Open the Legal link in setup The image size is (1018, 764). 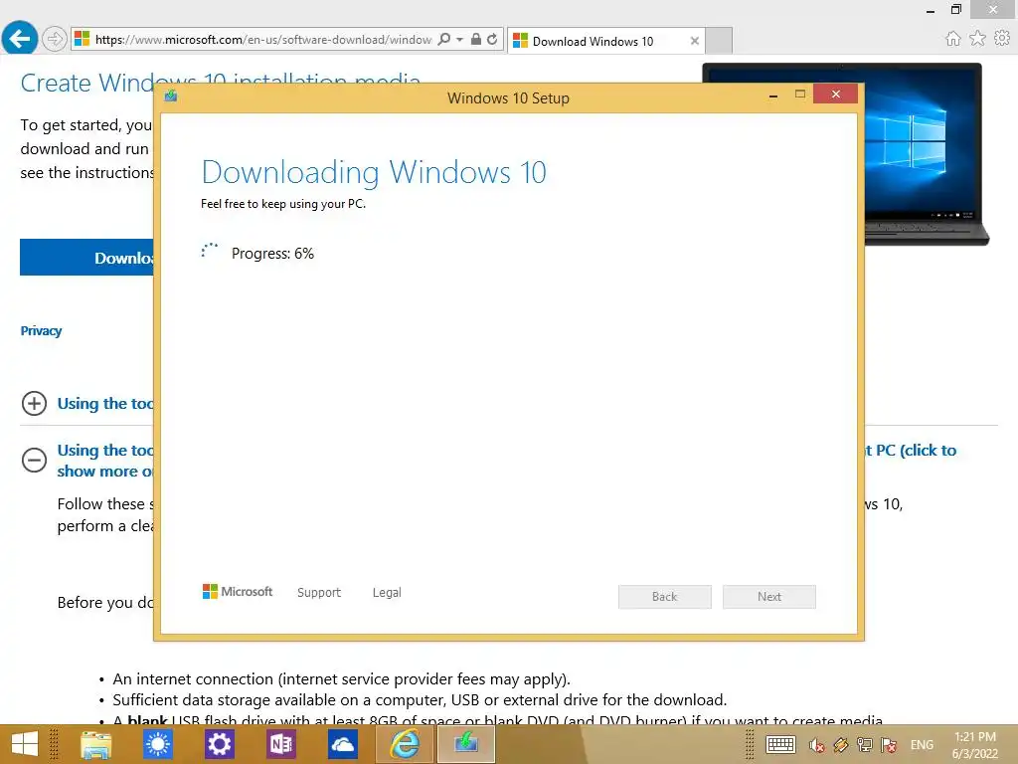click(387, 593)
